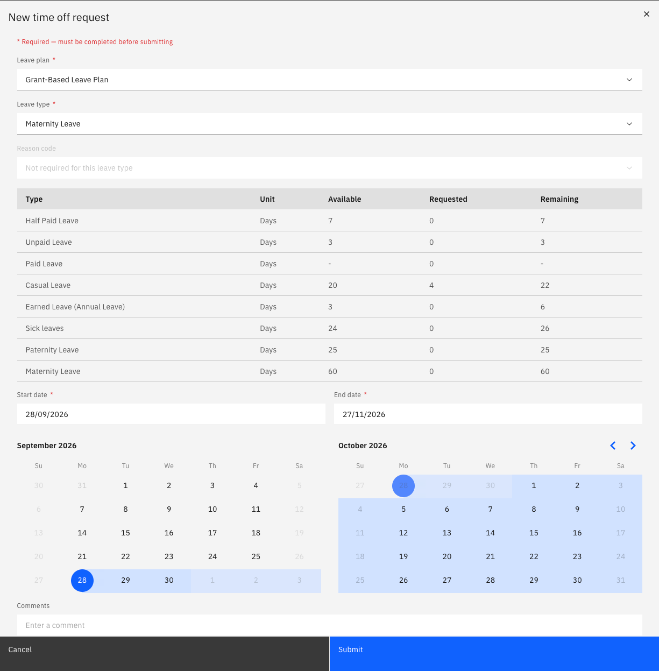Pick September 1 in the calendar
Image resolution: width=659 pixels, height=671 pixels.
(x=125, y=486)
